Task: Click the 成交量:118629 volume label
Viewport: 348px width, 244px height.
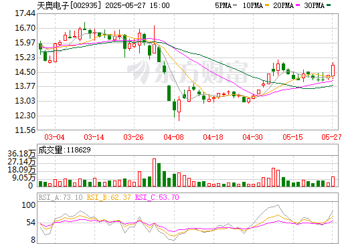Action: coord(64,150)
